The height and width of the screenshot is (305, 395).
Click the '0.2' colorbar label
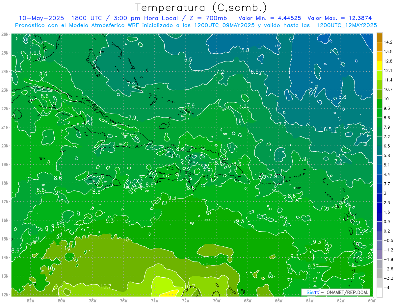(x=387, y=231)
